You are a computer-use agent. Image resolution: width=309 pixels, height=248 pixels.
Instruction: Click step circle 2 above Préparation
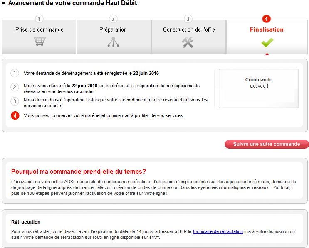click(x=113, y=19)
